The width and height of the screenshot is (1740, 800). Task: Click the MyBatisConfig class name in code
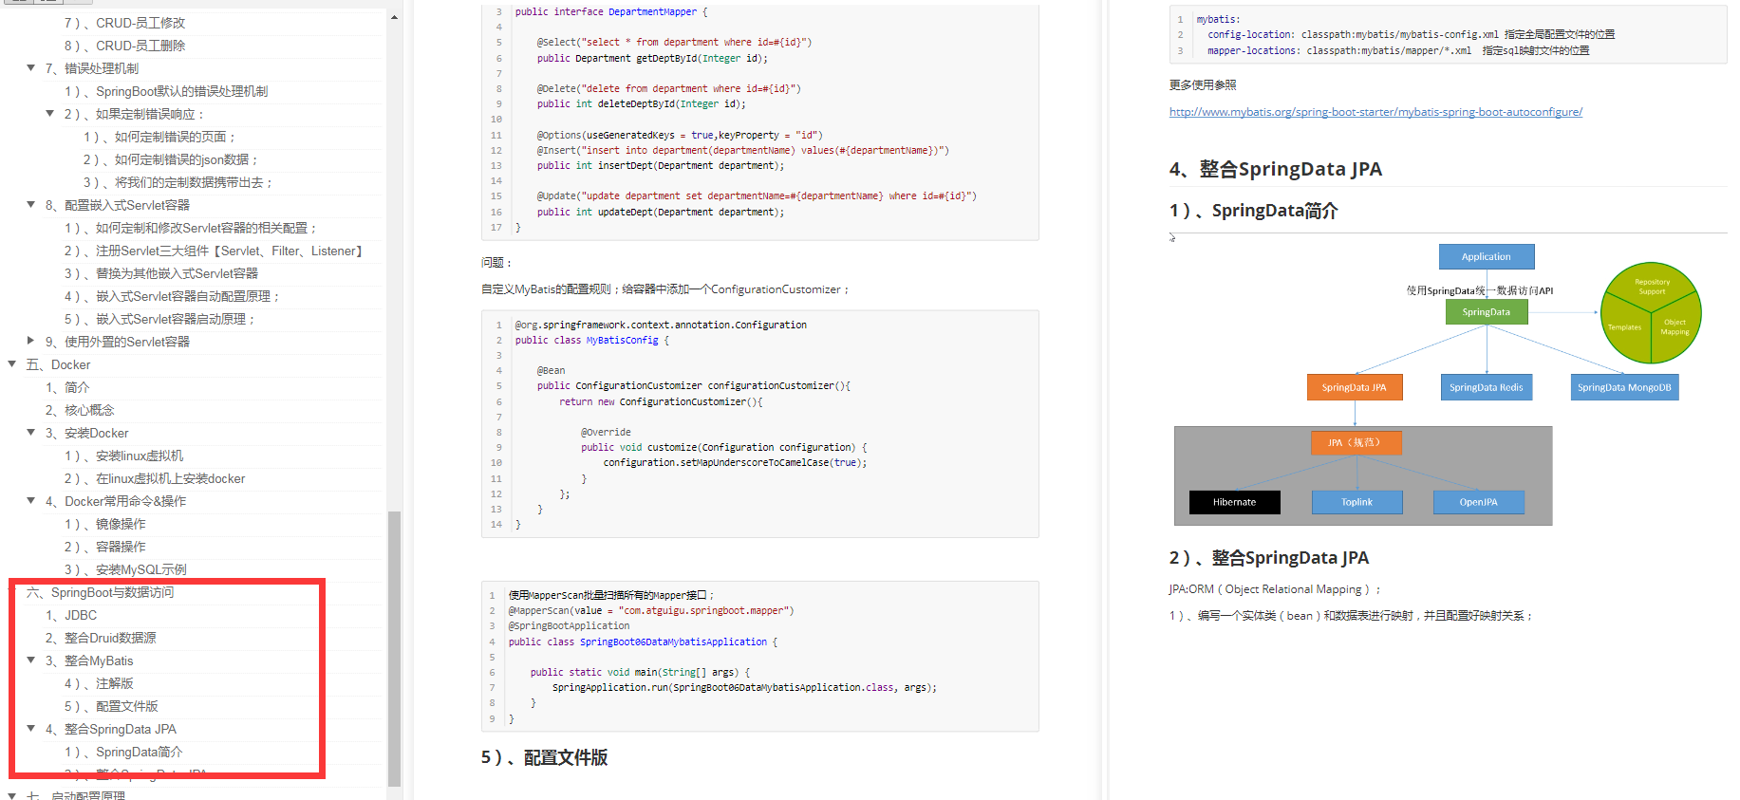coord(622,341)
